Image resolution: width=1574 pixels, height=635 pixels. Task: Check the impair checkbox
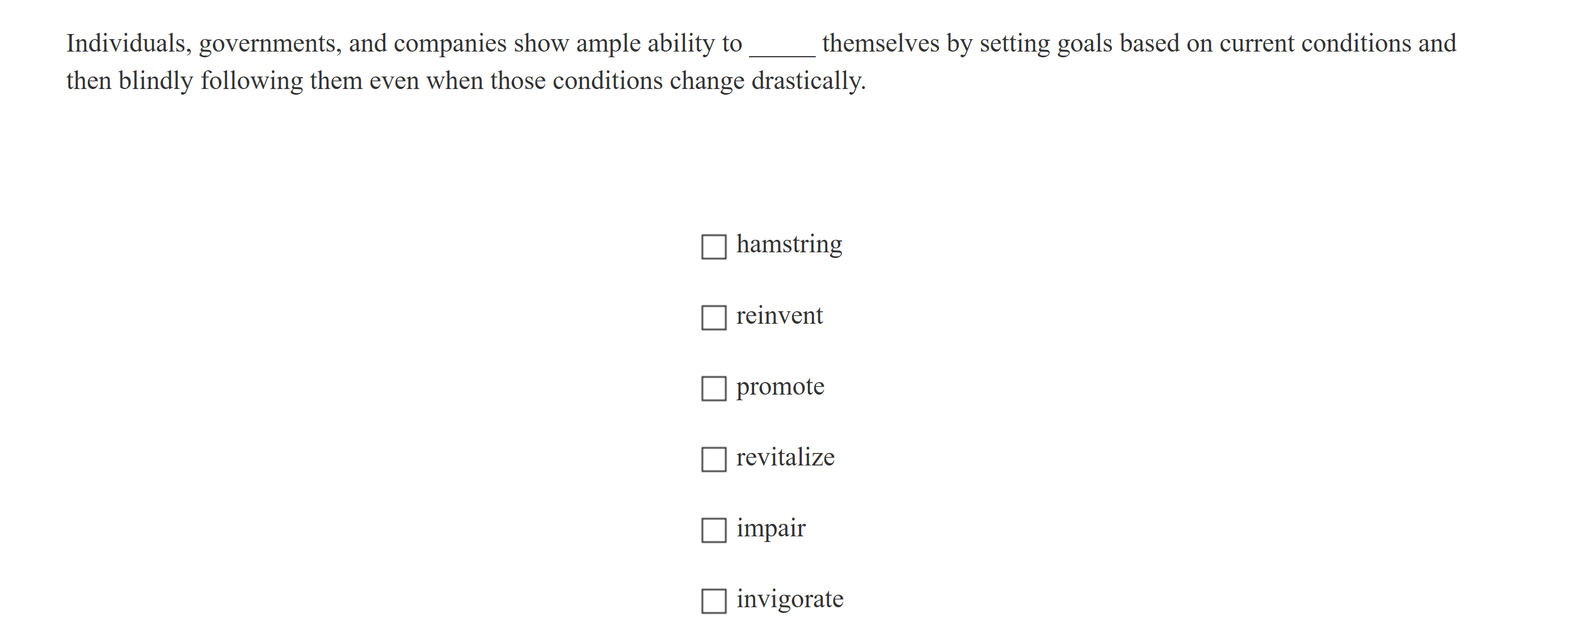click(x=713, y=530)
